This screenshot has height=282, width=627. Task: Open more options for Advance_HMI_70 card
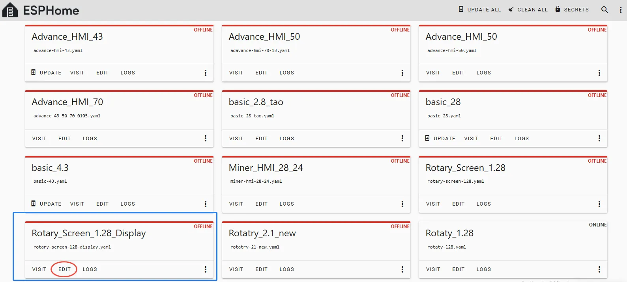click(205, 138)
